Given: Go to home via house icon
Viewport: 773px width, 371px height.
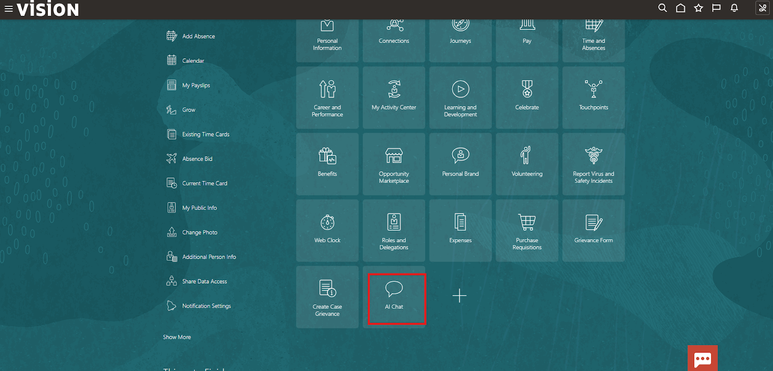Looking at the screenshot, I should [680, 8].
